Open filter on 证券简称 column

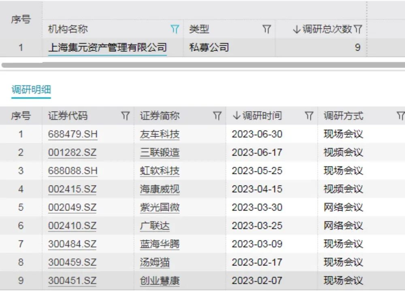[217, 116]
